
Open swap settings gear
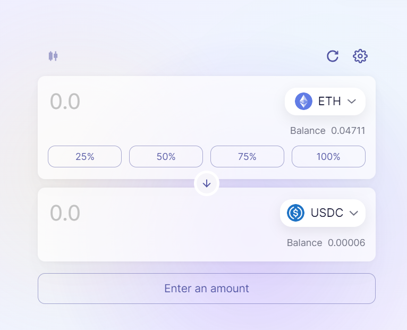coord(360,56)
